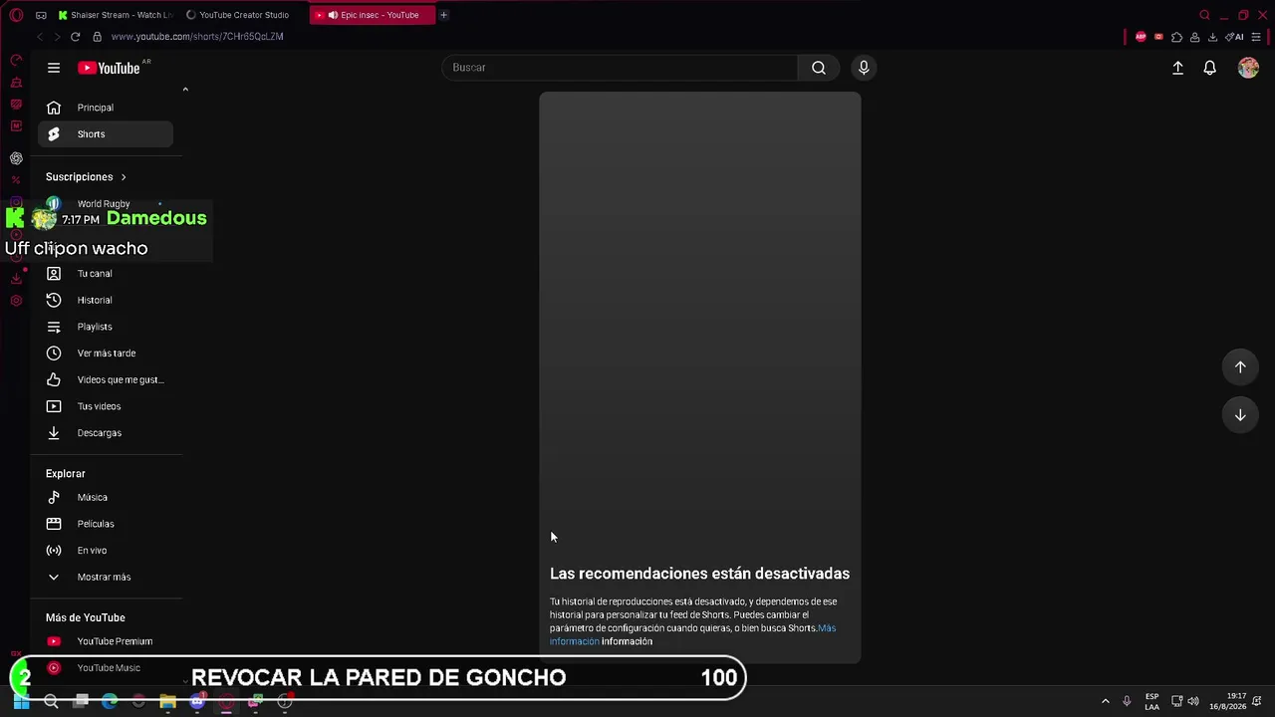Open the World Rugby subscription
The image size is (1275, 717).
tap(105, 204)
